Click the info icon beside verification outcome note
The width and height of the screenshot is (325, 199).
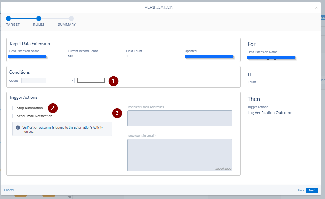(18, 127)
